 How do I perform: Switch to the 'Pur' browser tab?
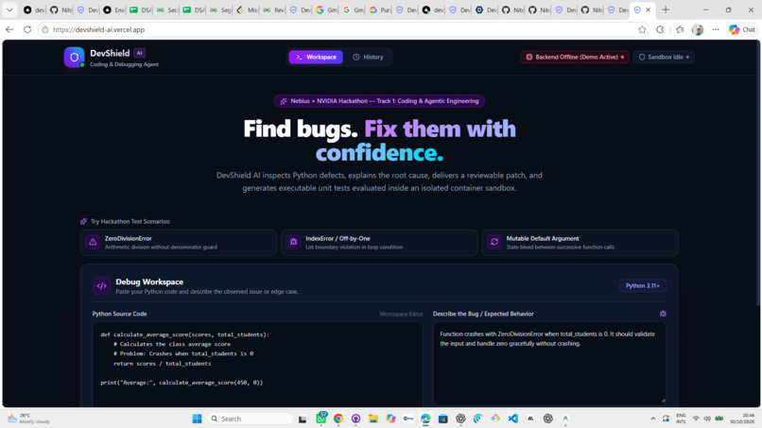379,9
